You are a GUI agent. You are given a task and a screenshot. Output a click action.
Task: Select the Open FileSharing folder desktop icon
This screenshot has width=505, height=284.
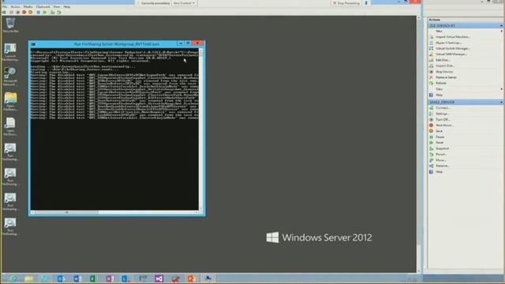pyautogui.click(x=10, y=102)
